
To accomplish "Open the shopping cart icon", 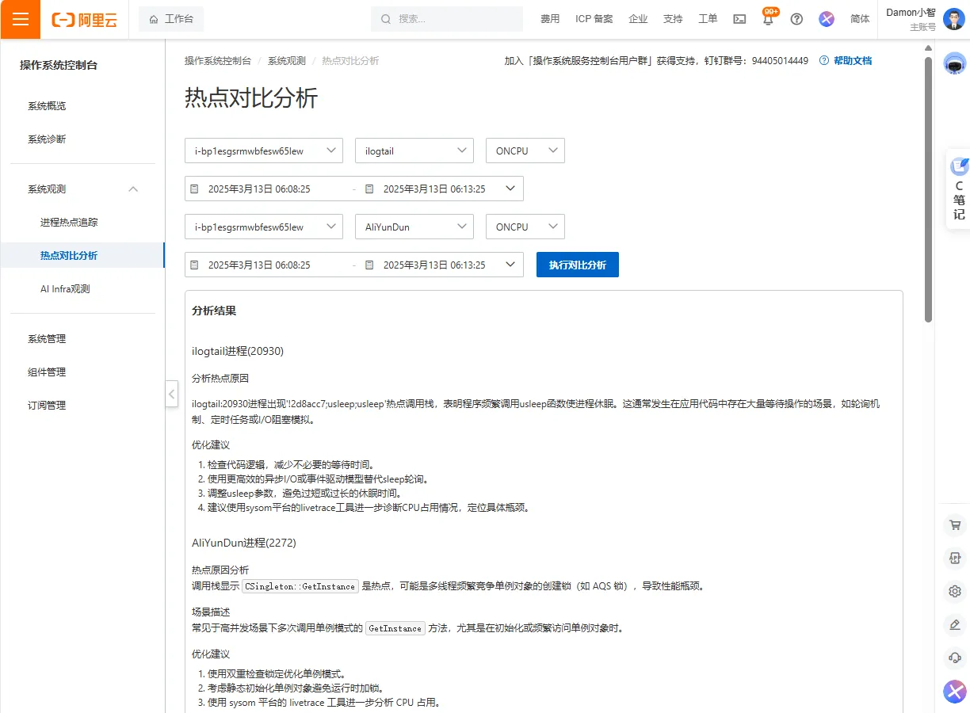I will pyautogui.click(x=955, y=524).
